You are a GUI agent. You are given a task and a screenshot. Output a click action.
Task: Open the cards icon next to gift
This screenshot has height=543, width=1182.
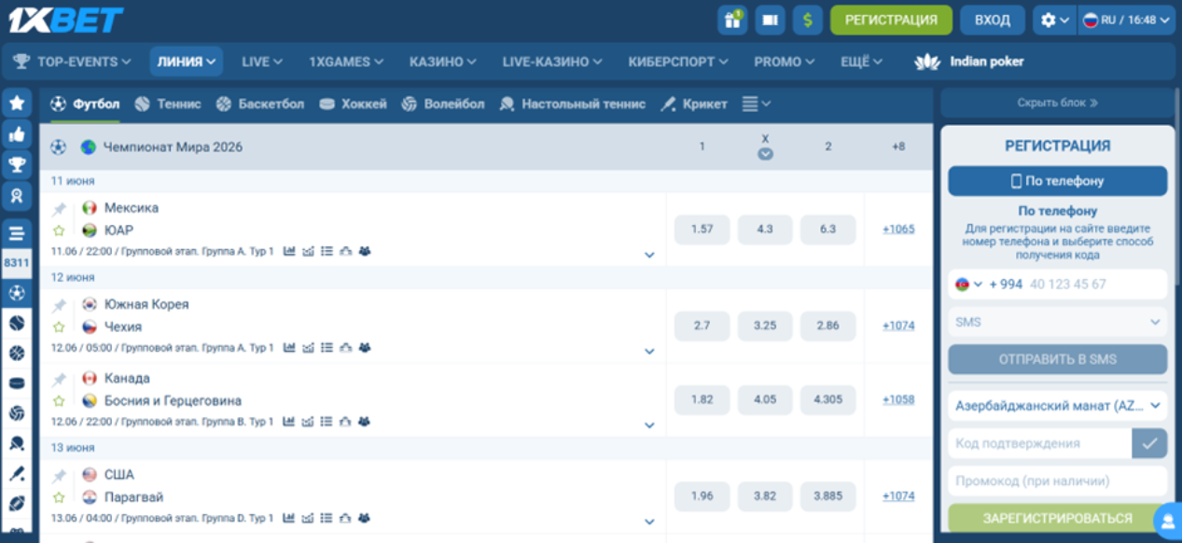770,20
